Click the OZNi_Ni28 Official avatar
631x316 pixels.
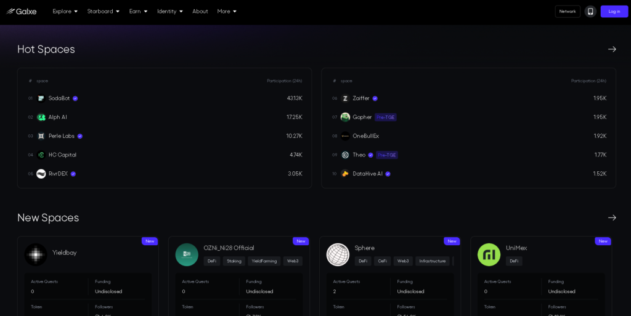(187, 254)
